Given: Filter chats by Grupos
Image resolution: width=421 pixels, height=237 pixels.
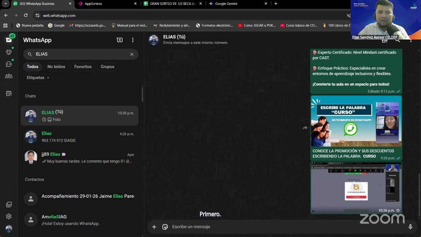Looking at the screenshot, I should [x=108, y=66].
